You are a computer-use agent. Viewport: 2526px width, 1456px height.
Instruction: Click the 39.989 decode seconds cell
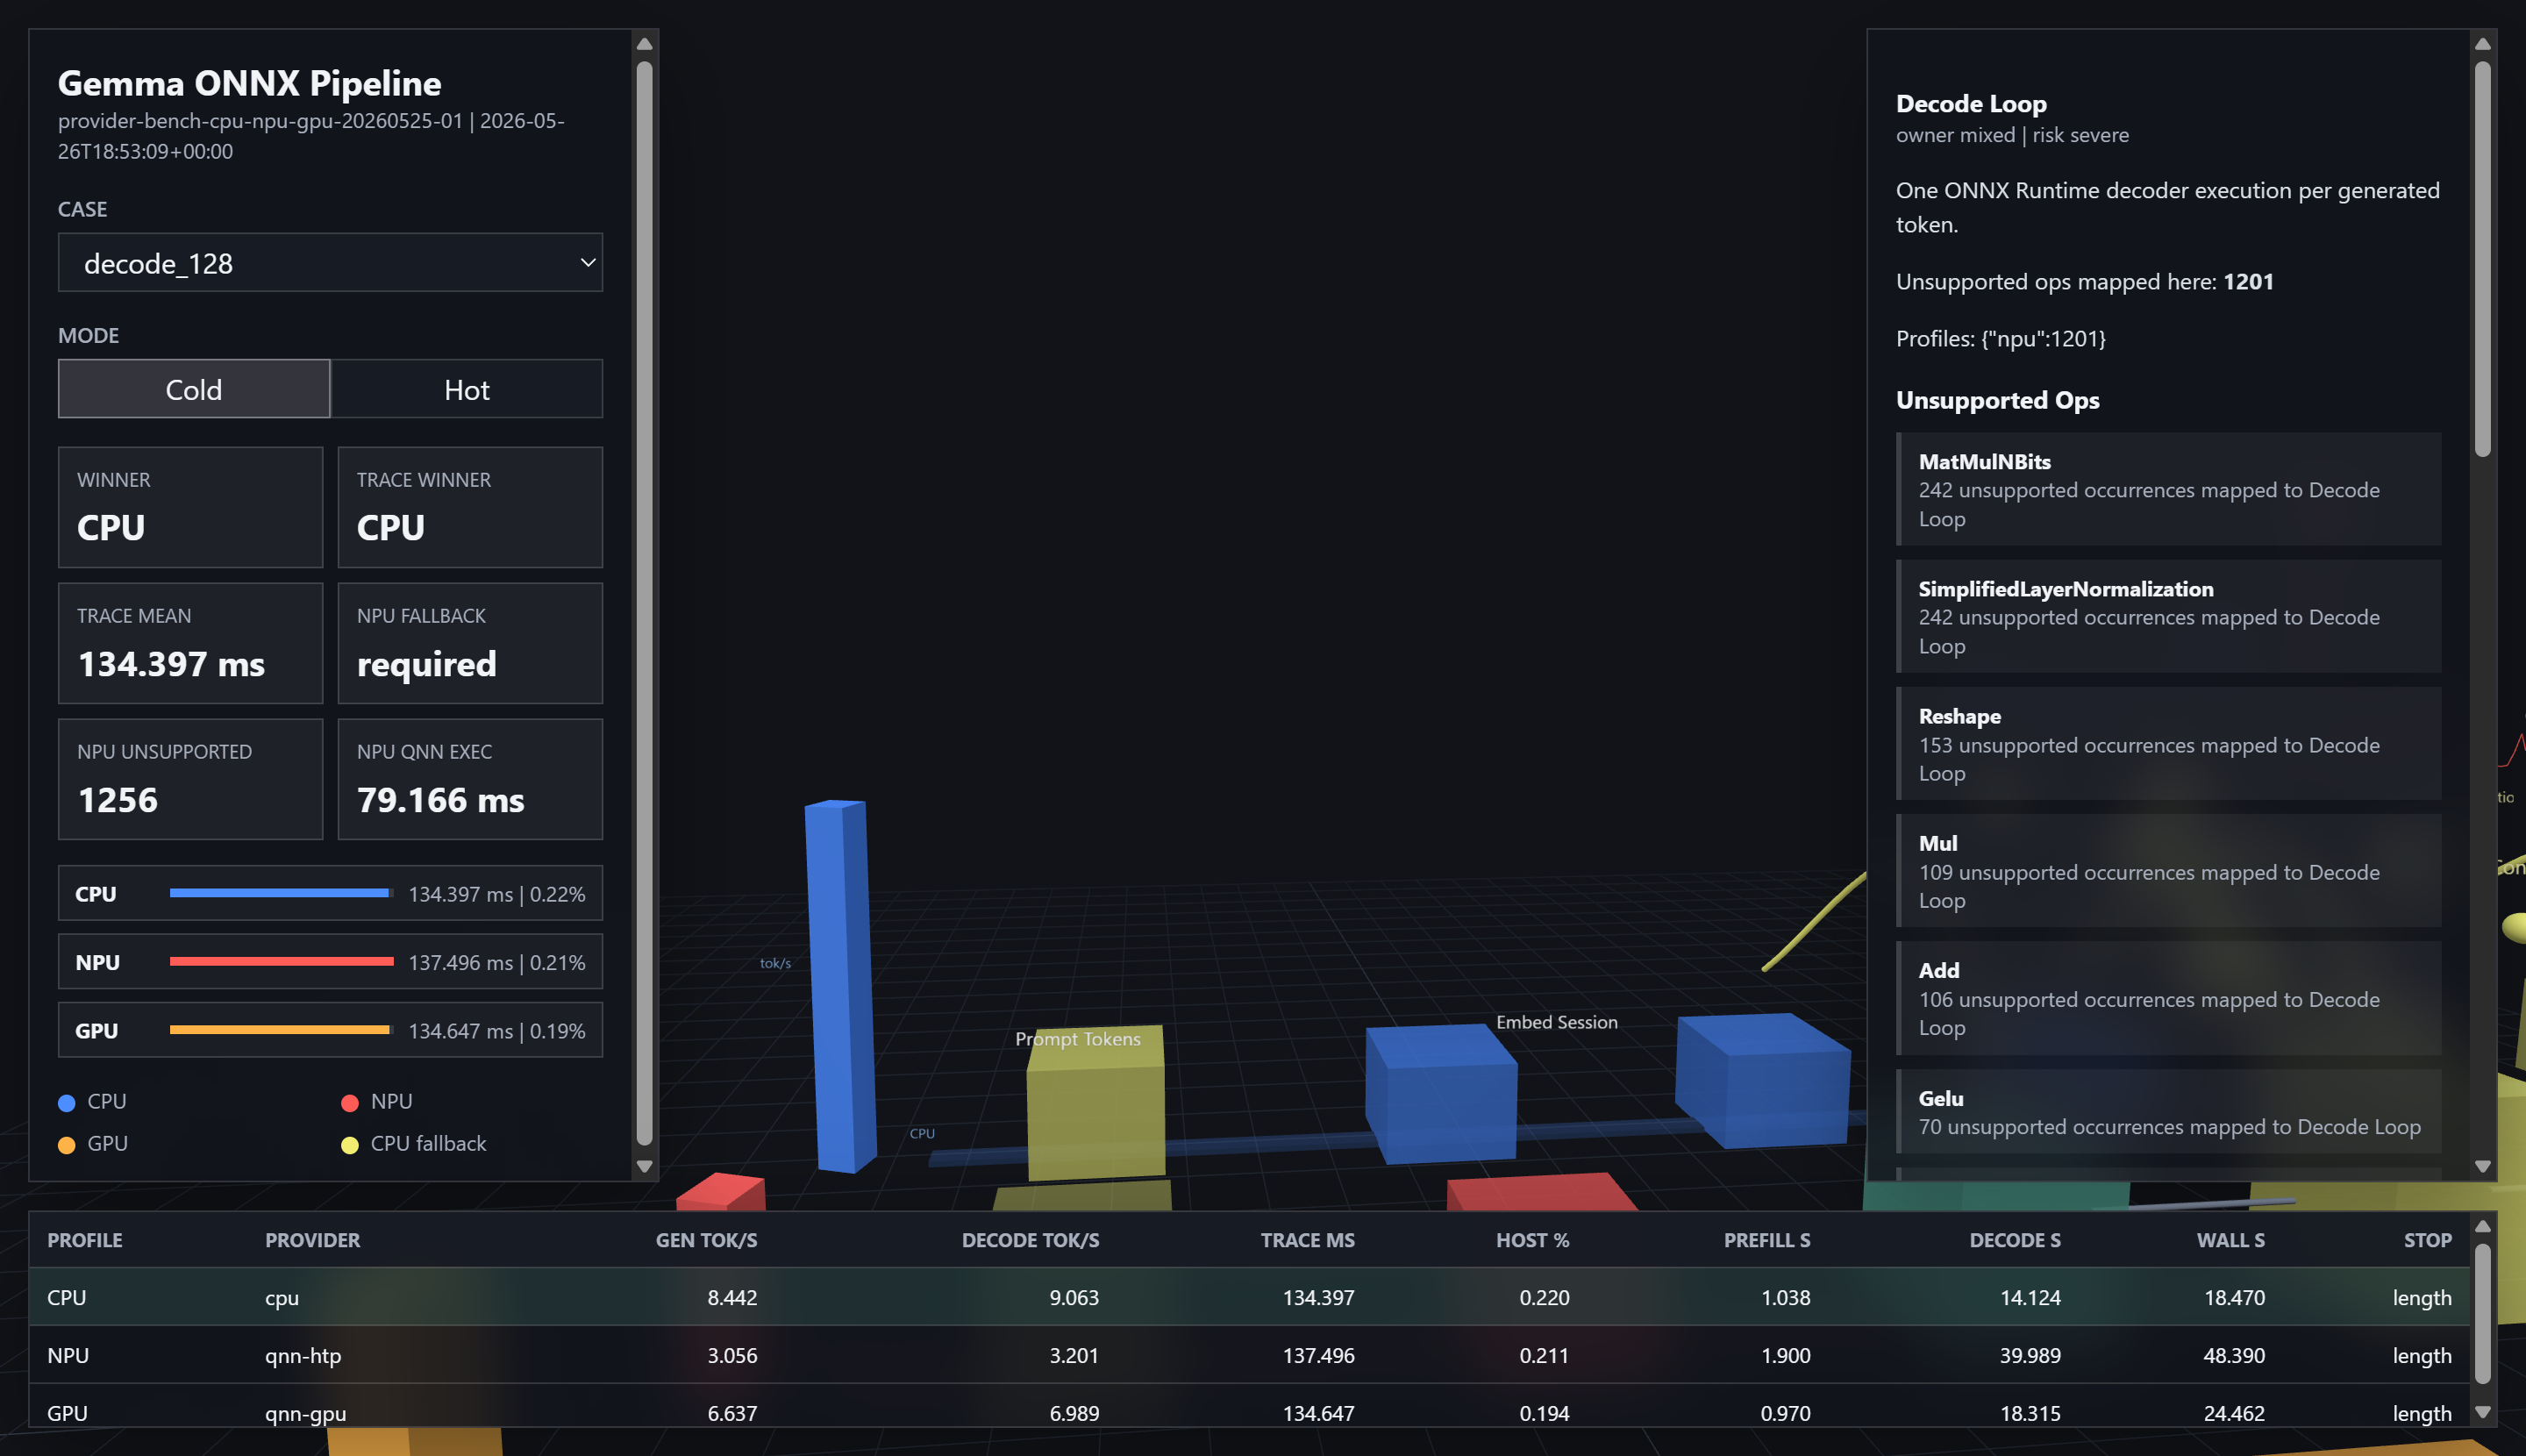2030,1355
